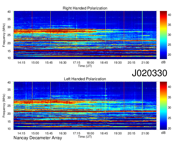Click the 17:15 tick on the bottom plot
The height and width of the screenshot is (141, 174).
point(77,133)
